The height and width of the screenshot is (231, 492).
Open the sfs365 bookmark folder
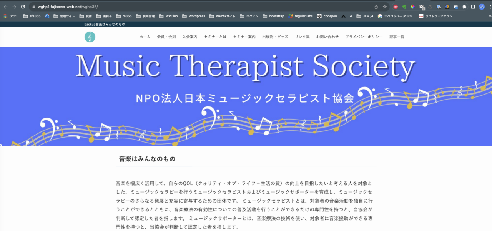[32, 16]
